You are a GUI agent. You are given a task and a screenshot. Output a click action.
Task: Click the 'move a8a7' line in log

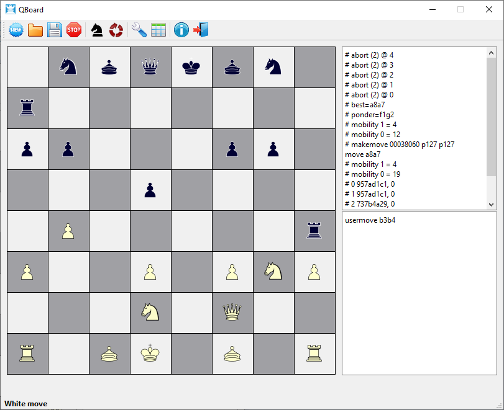[x=362, y=154]
